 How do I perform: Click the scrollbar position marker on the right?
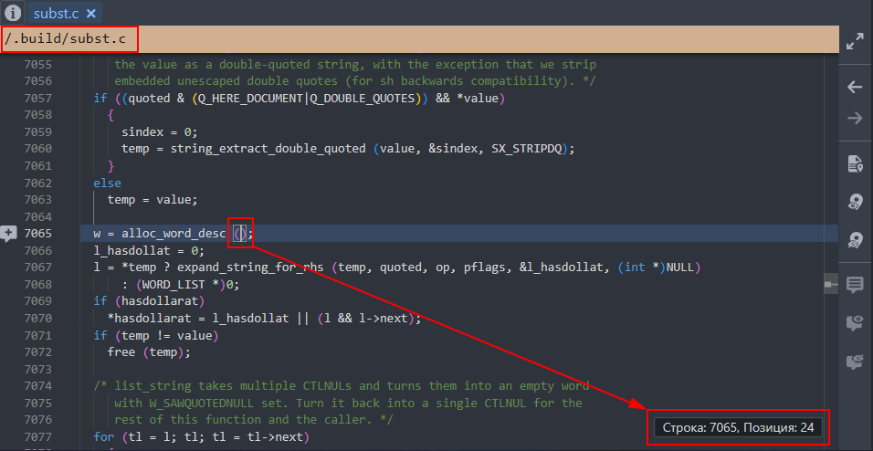tap(830, 285)
